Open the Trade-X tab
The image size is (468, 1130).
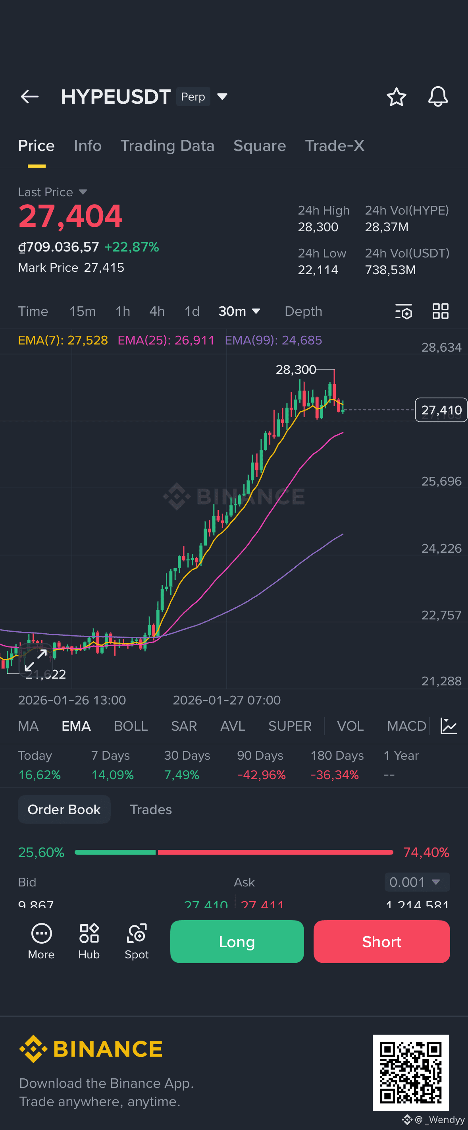pos(335,146)
